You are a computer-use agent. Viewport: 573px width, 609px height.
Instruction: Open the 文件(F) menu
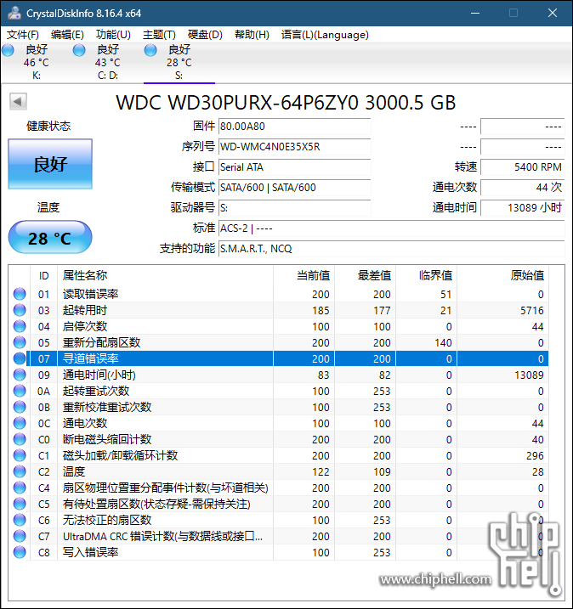(23, 35)
